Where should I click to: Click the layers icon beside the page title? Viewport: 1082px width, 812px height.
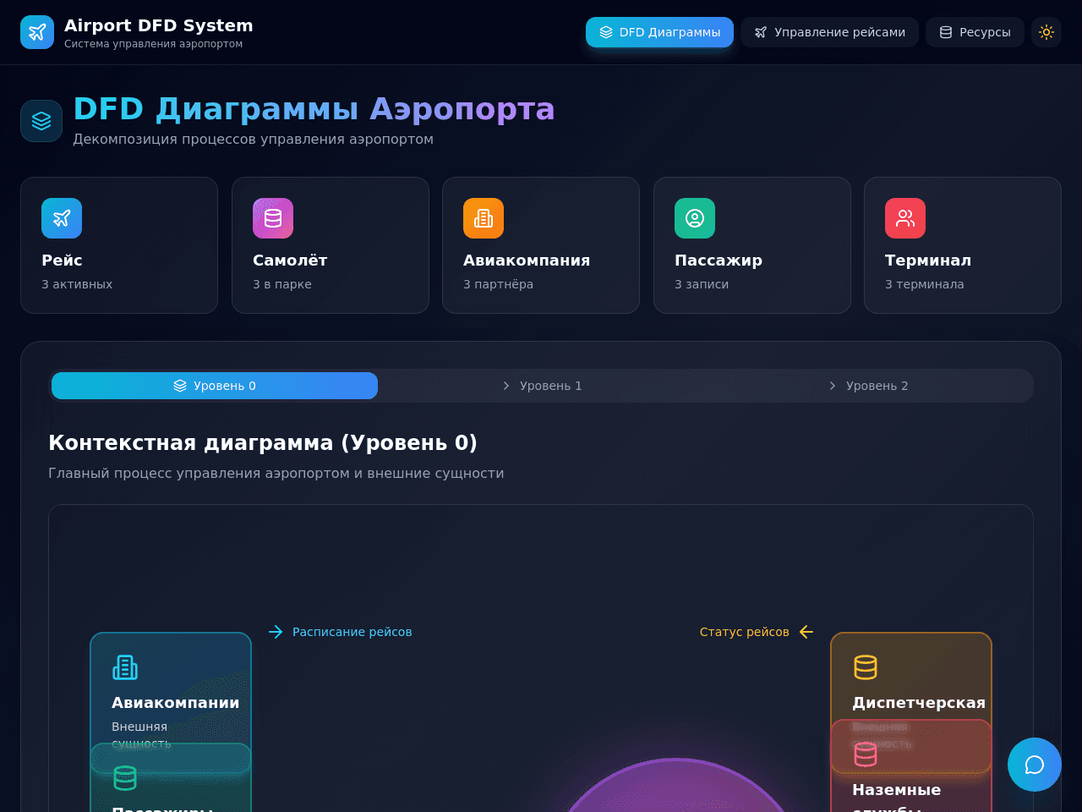41,121
